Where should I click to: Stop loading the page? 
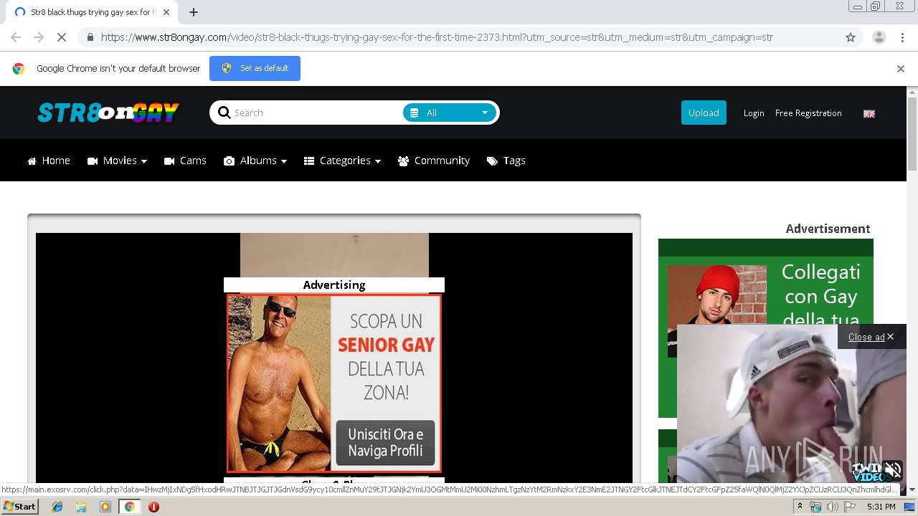pyautogui.click(x=62, y=37)
